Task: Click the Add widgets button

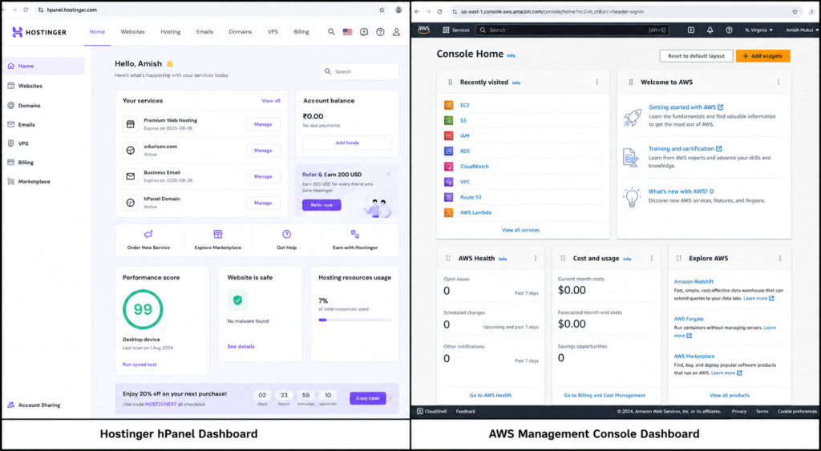Action: [763, 56]
